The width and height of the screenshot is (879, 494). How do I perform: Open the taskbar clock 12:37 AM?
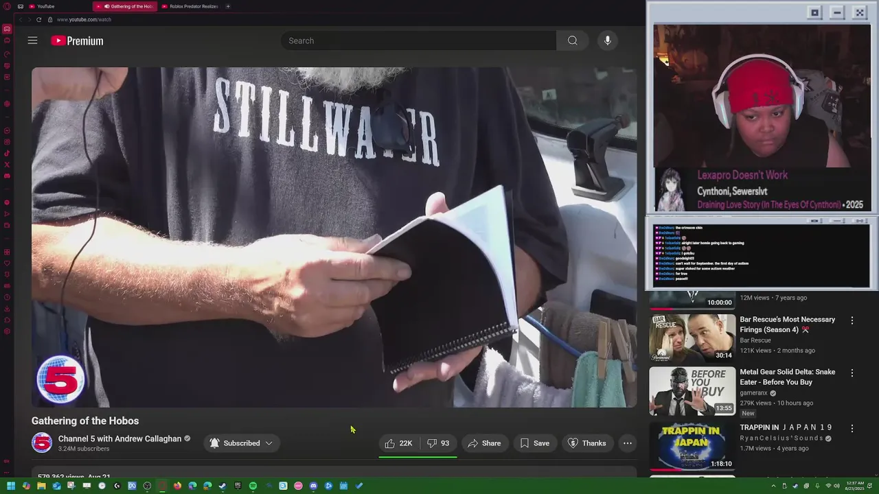coord(855,486)
